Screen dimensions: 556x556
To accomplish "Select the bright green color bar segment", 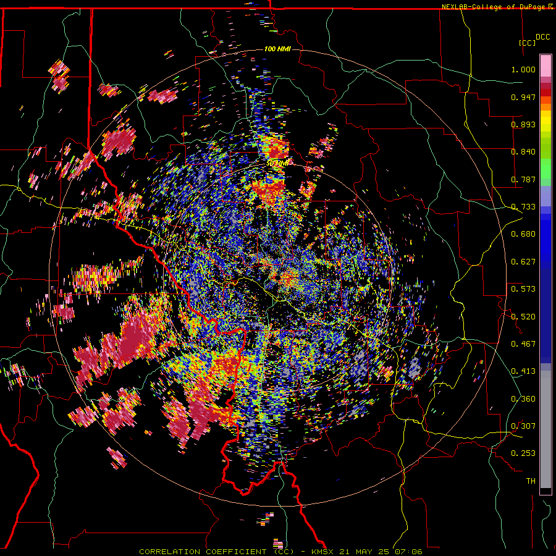I will 545,169.
